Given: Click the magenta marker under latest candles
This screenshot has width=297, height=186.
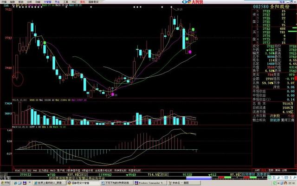Looking at the screenshot, I should tap(190, 52).
